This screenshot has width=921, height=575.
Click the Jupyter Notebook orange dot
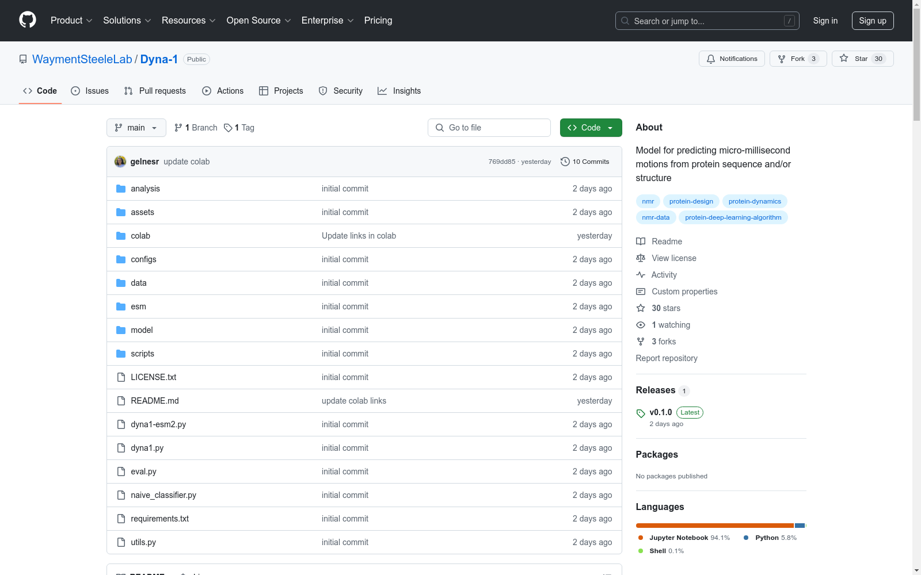[x=641, y=538]
